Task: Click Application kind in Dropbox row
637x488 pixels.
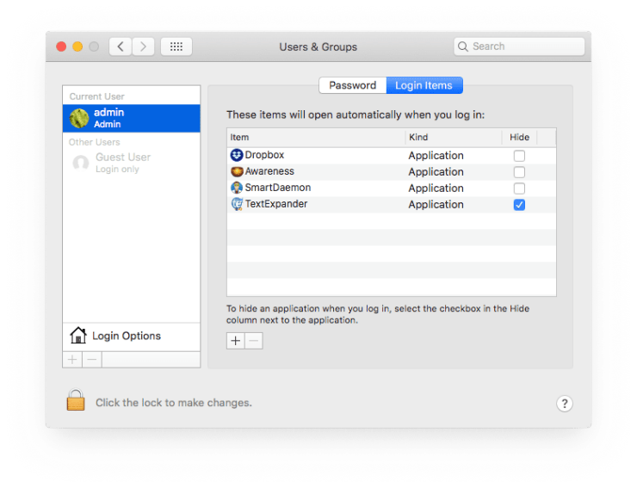Action: coord(436,156)
